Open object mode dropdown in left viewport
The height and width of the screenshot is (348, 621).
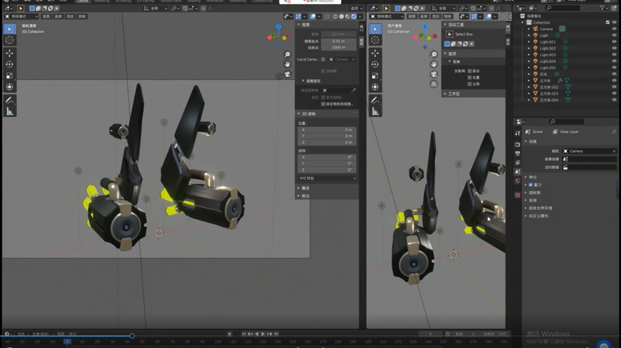[x=21, y=17]
